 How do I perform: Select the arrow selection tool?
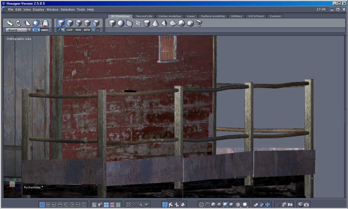[x=10, y=23]
